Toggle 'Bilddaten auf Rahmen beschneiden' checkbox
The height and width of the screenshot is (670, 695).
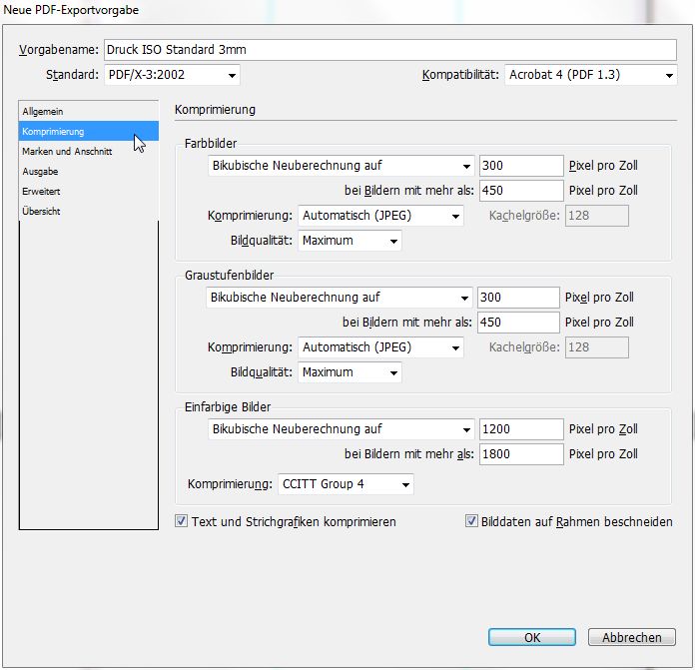pyautogui.click(x=471, y=521)
